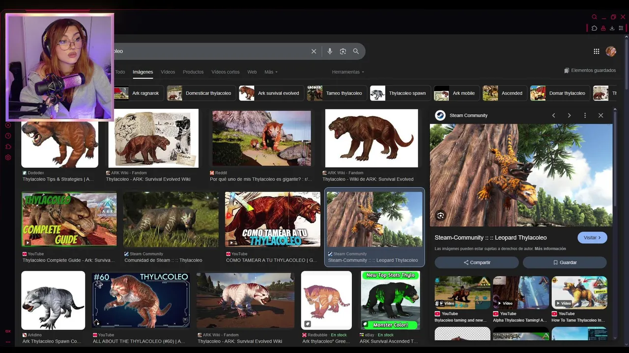Open the Easy setup sliders icon

(x=621, y=28)
